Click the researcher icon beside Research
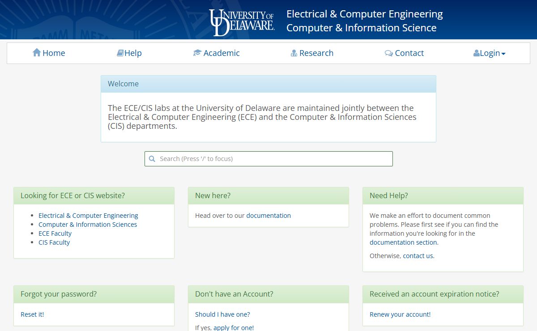 click(x=294, y=53)
